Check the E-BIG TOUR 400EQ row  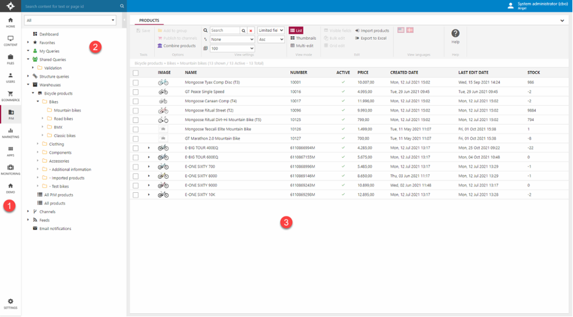pos(135,148)
